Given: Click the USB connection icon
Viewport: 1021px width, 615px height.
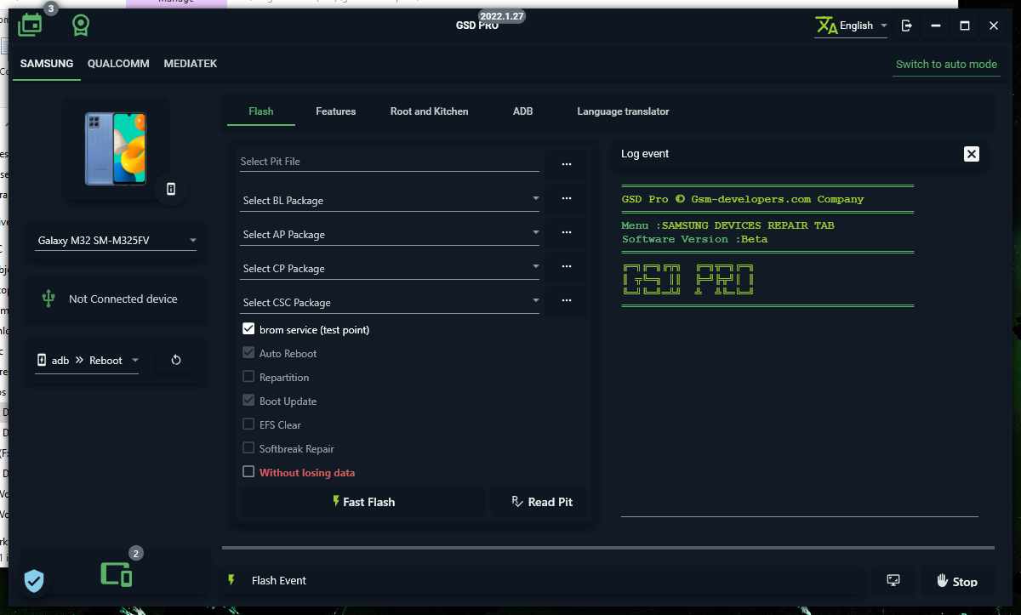Looking at the screenshot, I should point(48,299).
